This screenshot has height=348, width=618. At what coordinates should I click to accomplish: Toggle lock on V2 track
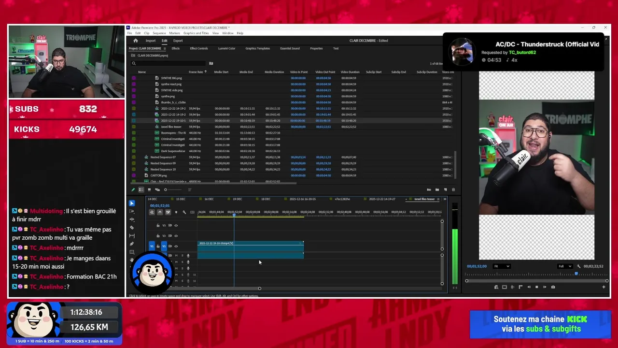(x=158, y=236)
